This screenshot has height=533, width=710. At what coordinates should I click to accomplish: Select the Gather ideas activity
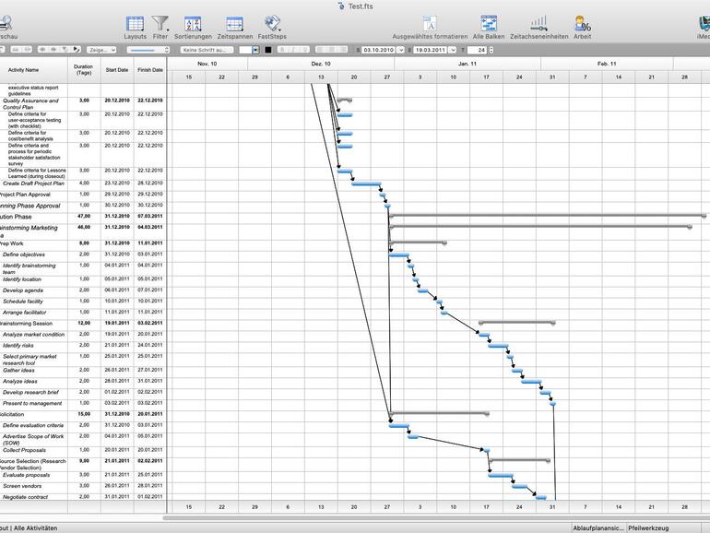pyautogui.click(x=18, y=371)
